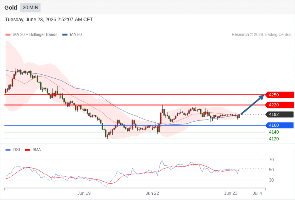
Task: Select the 4160 pivot price tag
Action: (279, 125)
